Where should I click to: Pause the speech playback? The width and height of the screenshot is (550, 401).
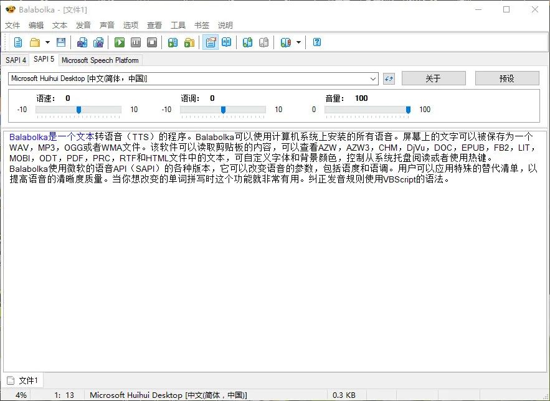[x=136, y=42]
